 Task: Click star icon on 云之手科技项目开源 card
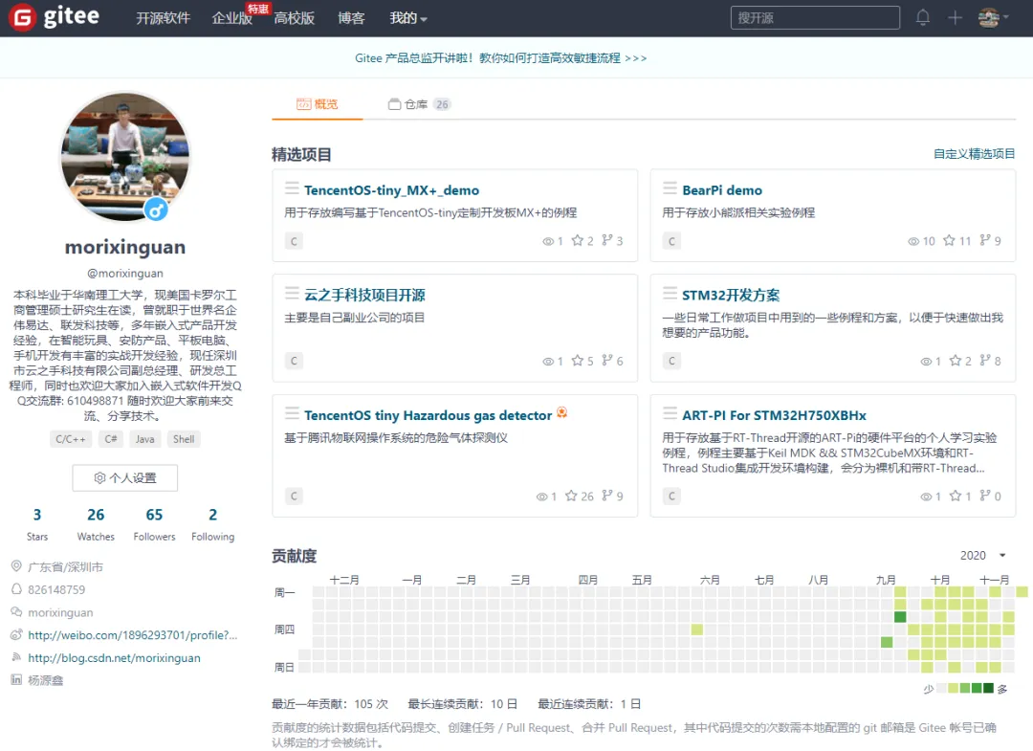coord(577,361)
